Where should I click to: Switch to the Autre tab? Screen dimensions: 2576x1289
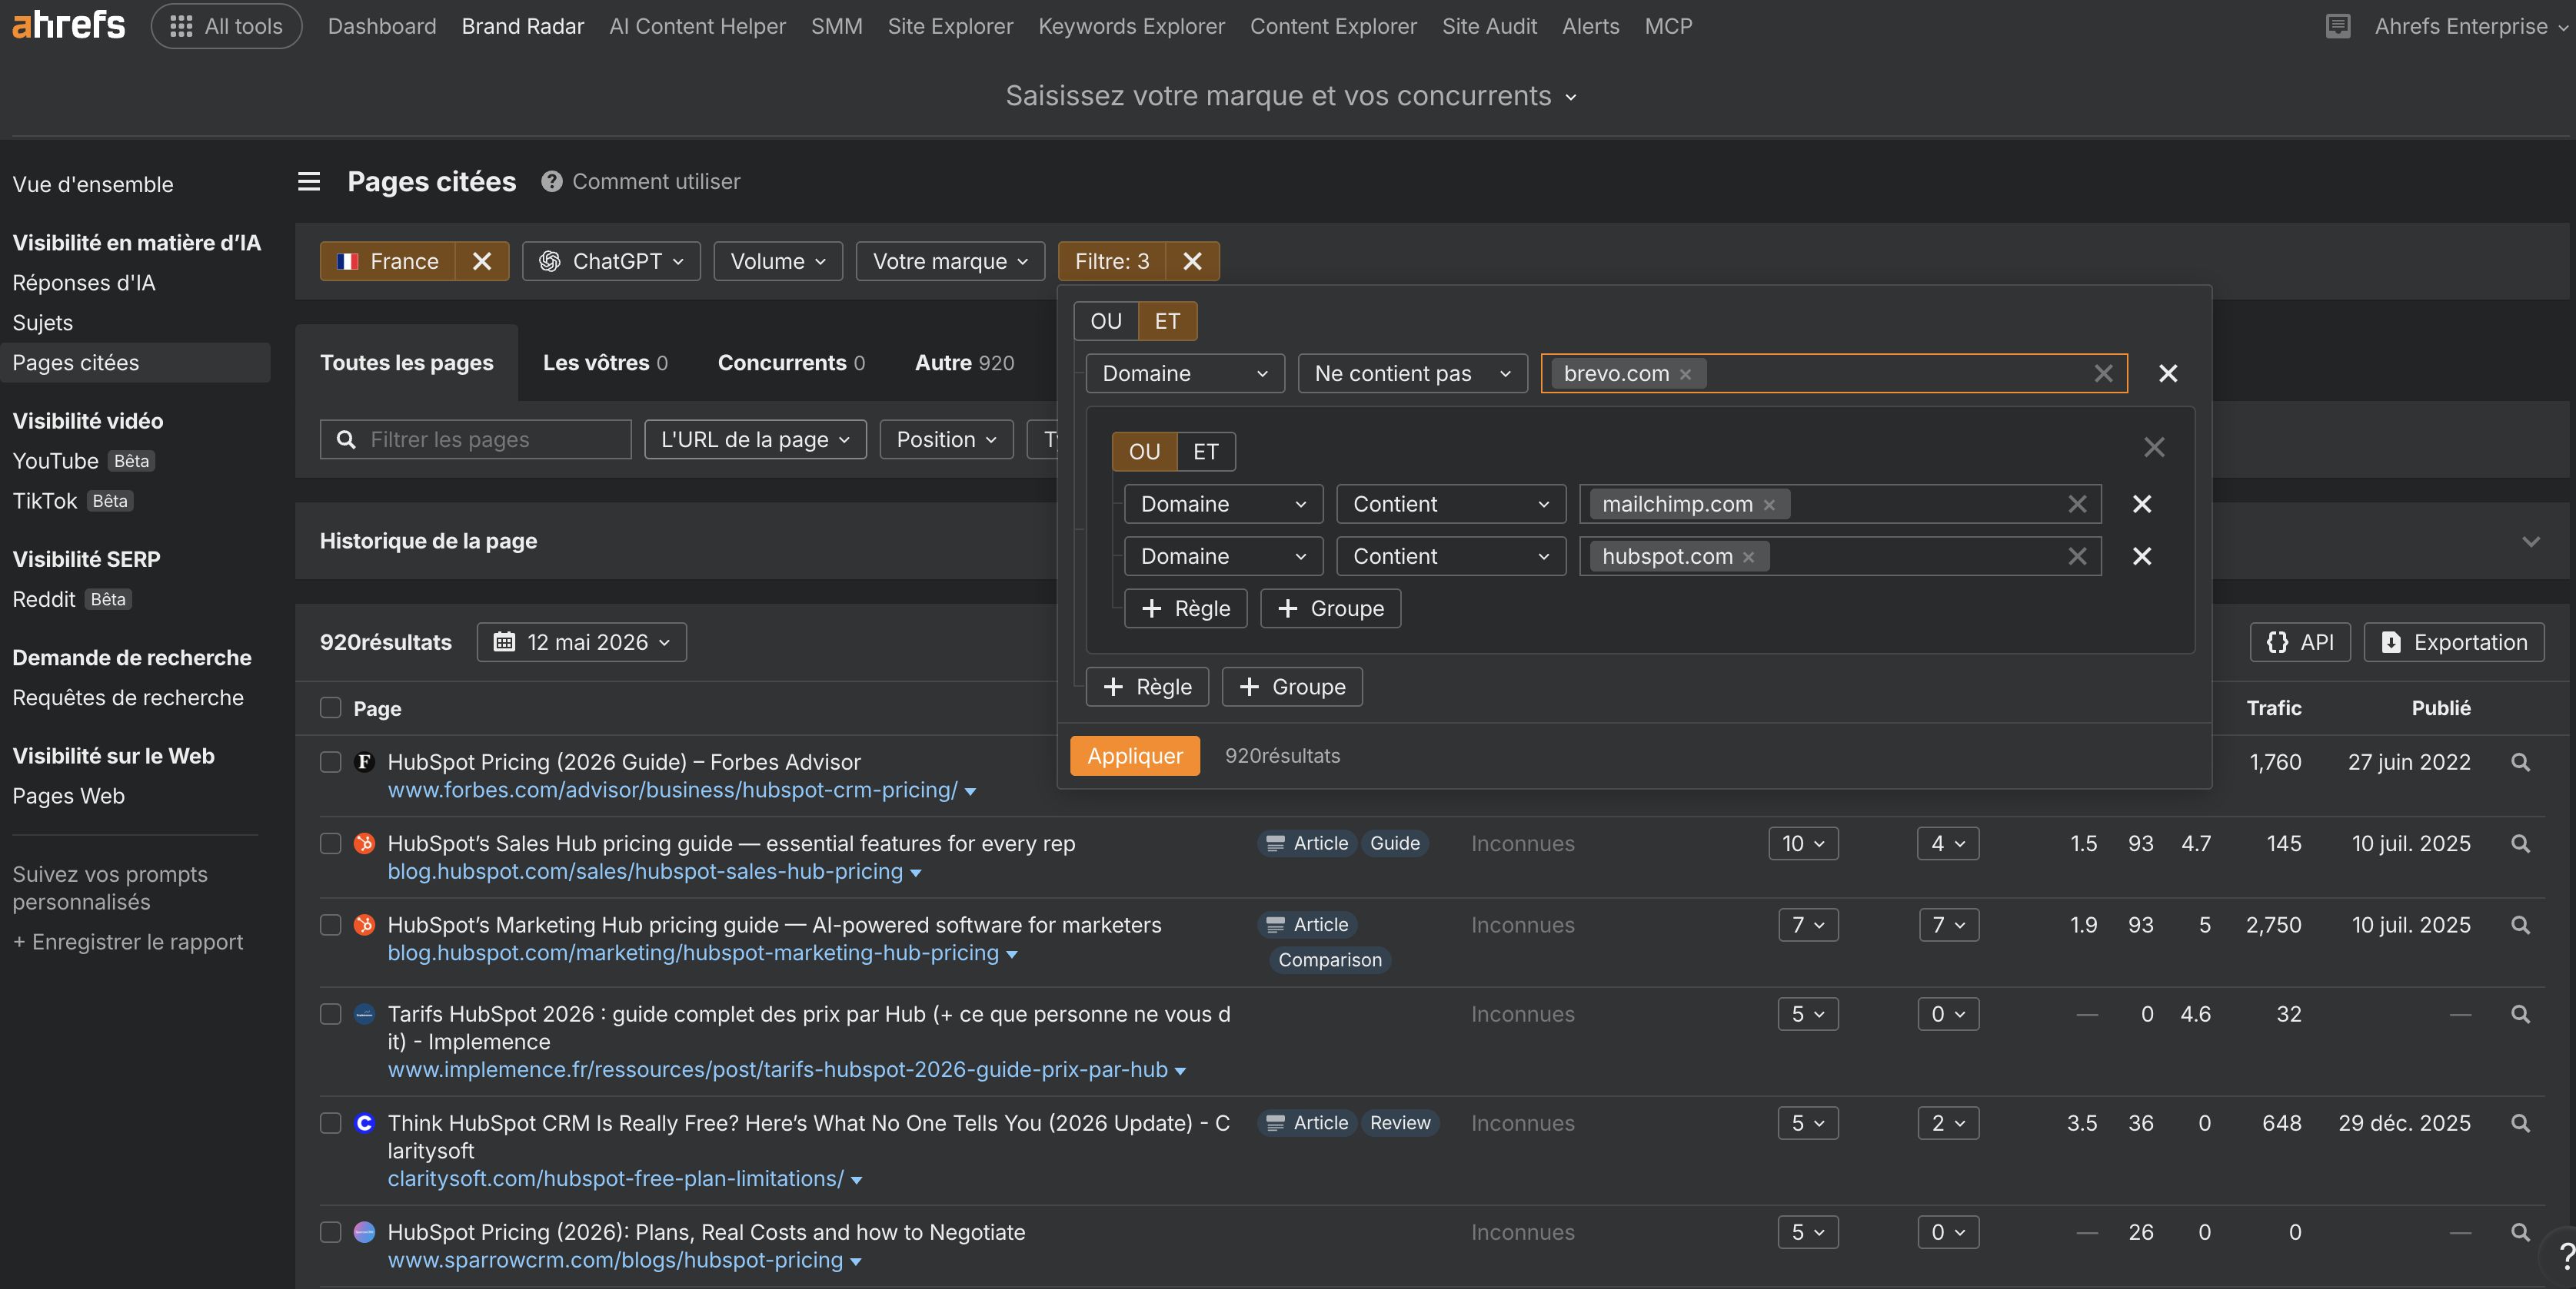tap(964, 363)
